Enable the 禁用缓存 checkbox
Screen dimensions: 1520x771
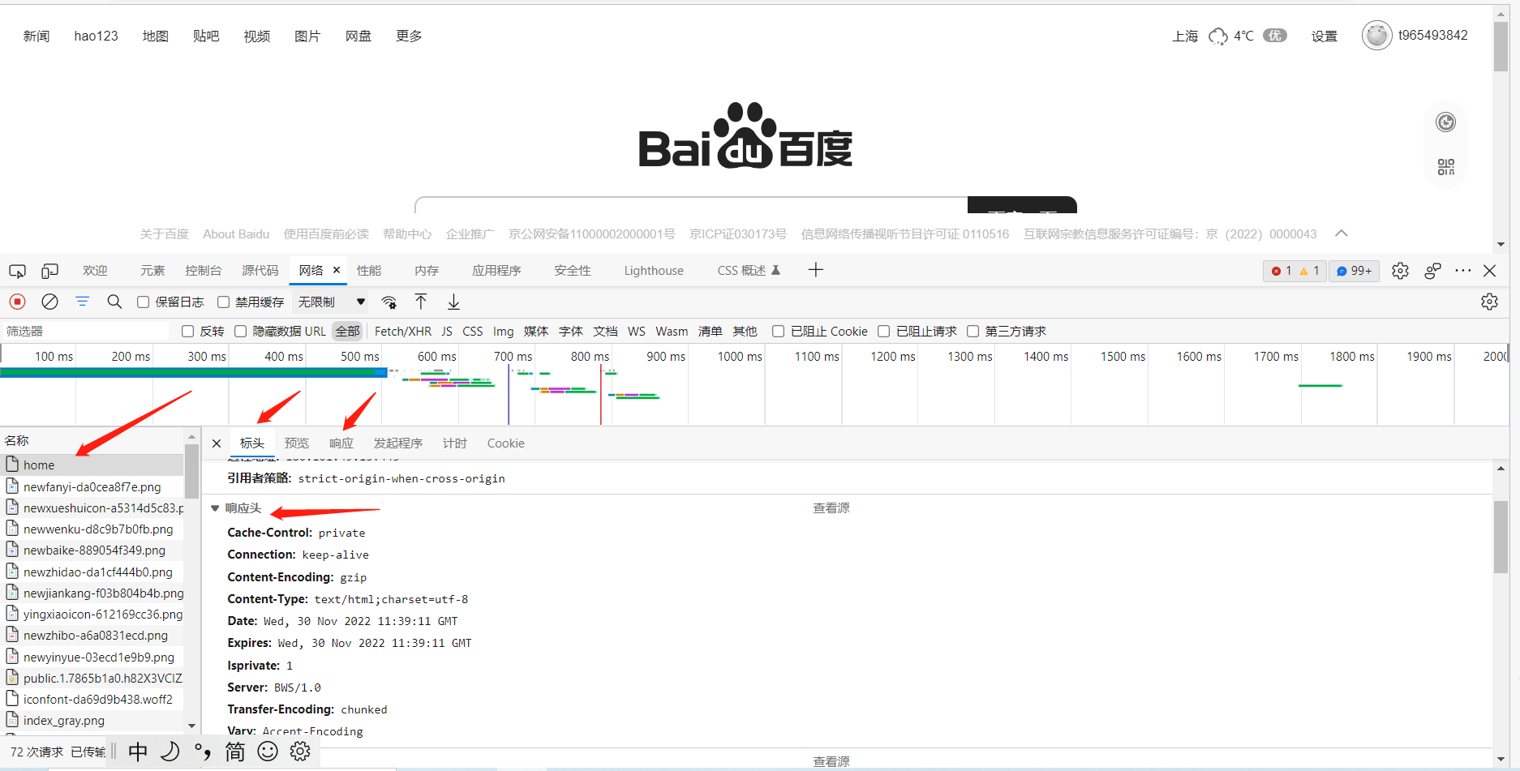tap(223, 302)
